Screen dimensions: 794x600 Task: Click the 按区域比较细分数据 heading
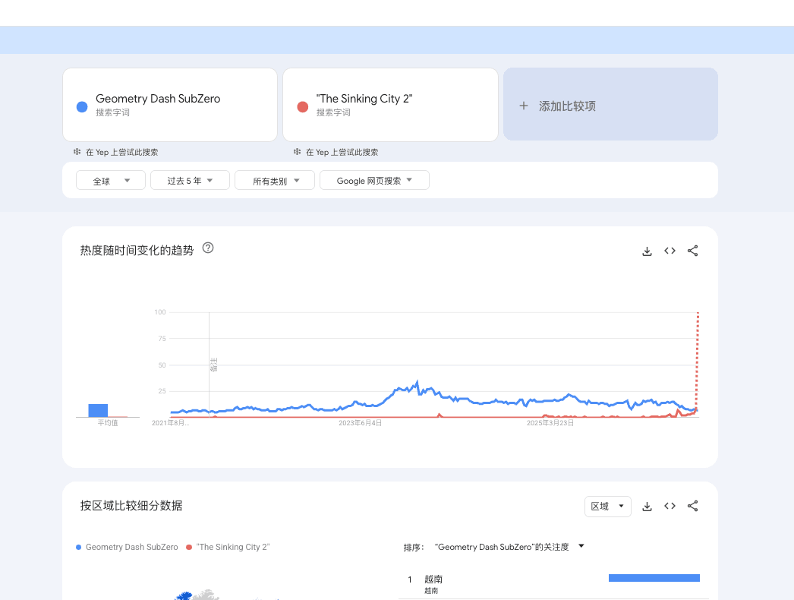[x=131, y=506]
